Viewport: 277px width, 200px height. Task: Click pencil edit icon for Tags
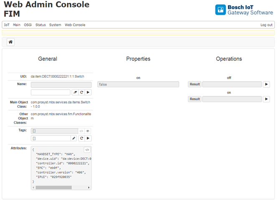point(74,138)
